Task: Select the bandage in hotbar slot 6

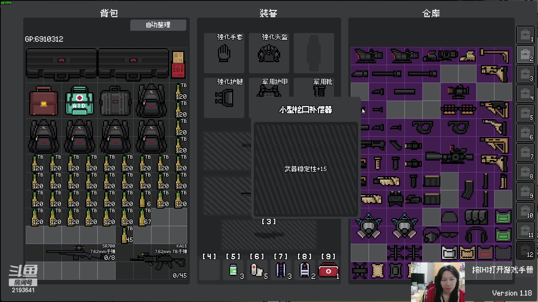Action: click(257, 270)
